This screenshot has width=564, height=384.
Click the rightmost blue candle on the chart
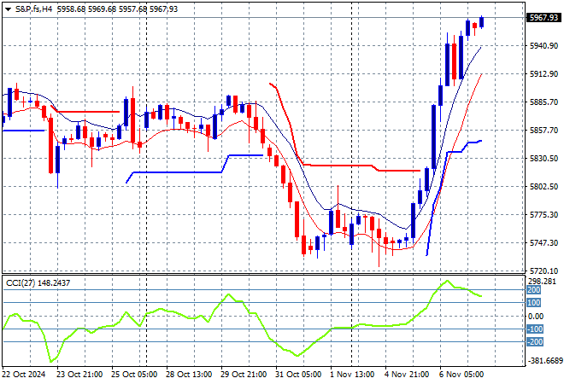pyautogui.click(x=482, y=22)
